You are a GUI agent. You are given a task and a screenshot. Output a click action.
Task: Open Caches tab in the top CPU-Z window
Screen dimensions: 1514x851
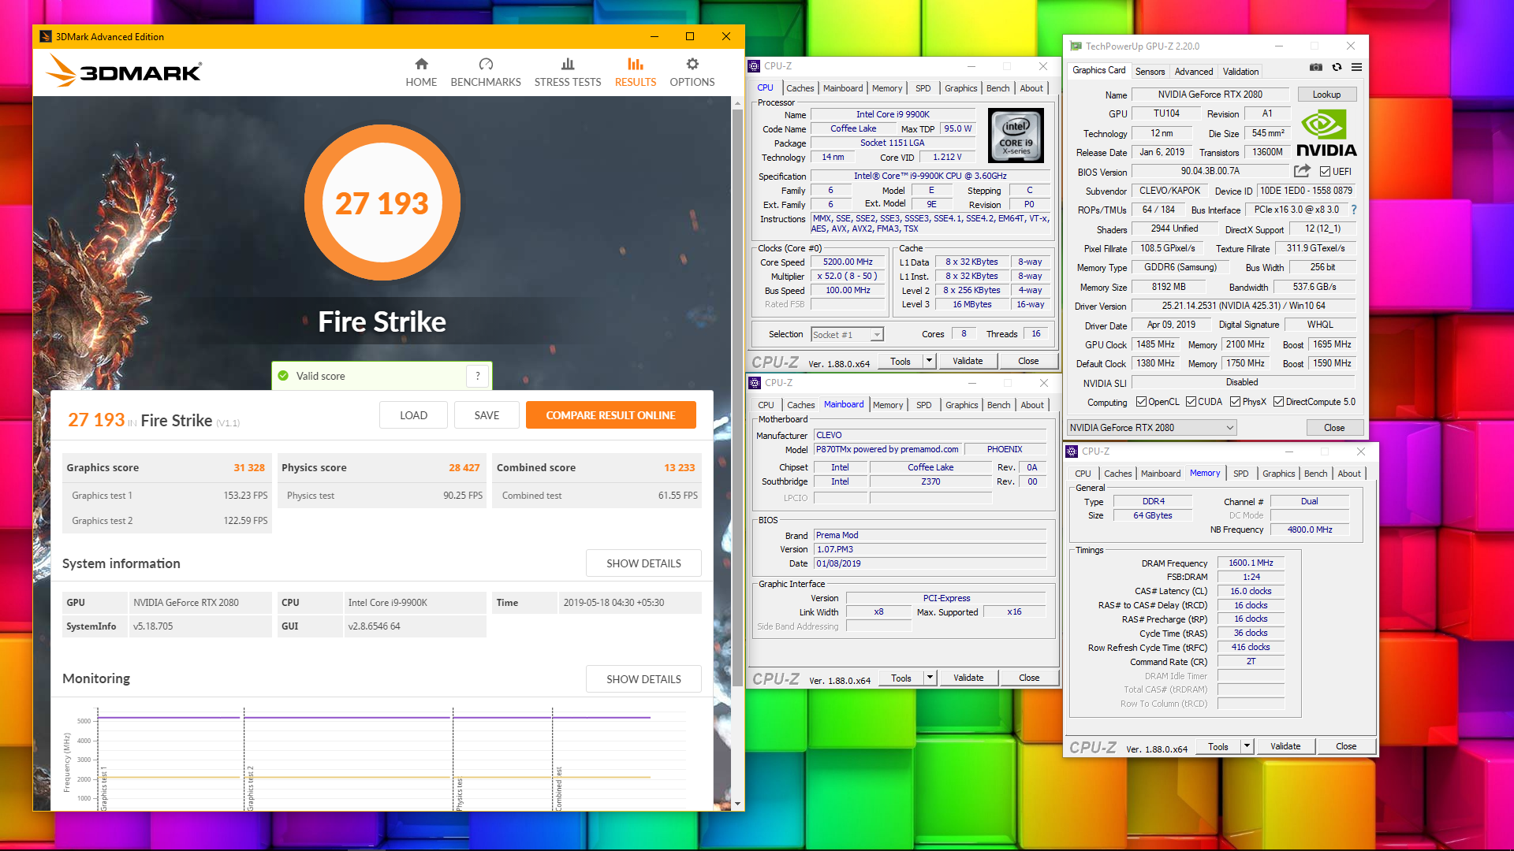tap(800, 88)
